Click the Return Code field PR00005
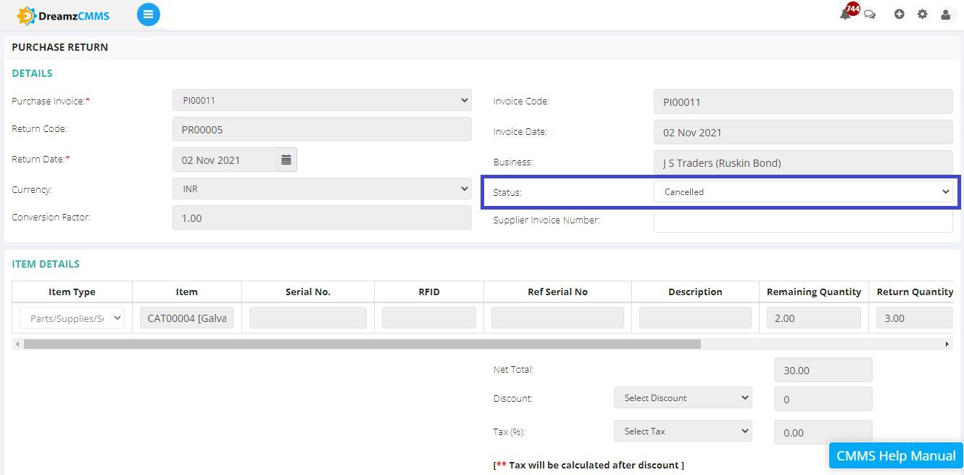The image size is (964, 475). coord(322,130)
